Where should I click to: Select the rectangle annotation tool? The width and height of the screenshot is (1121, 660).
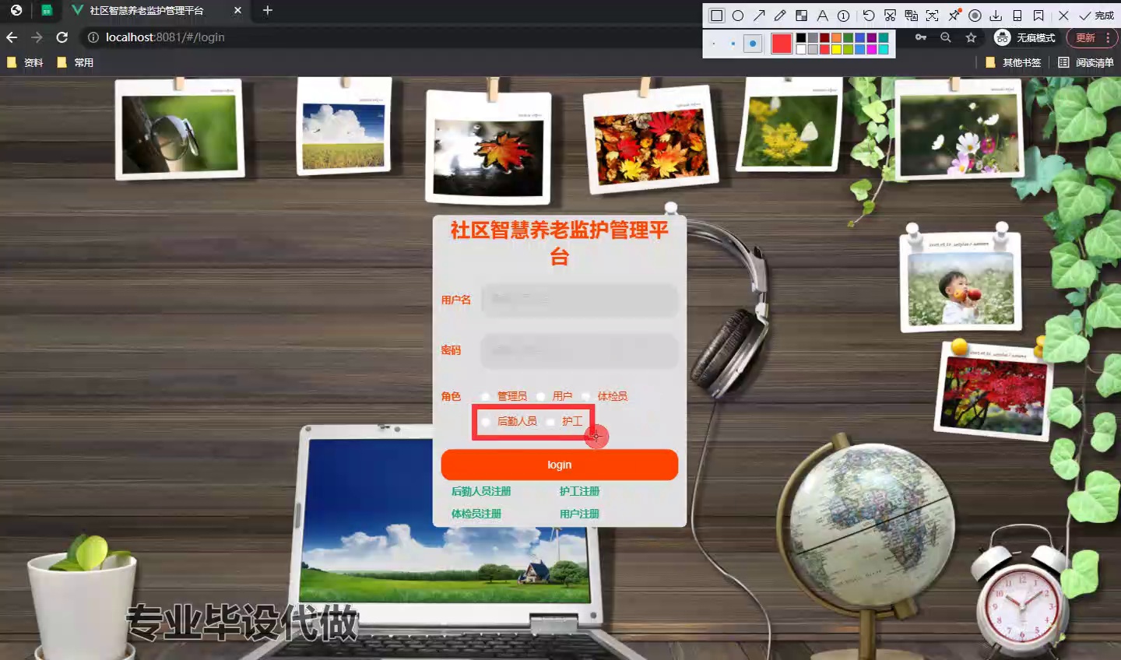click(x=716, y=16)
